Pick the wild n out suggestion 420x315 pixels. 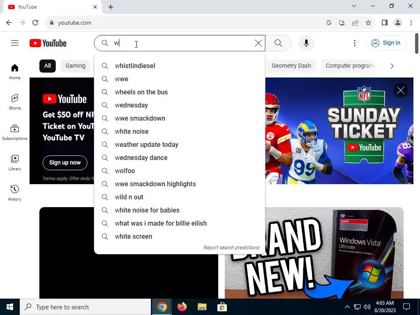click(180, 197)
